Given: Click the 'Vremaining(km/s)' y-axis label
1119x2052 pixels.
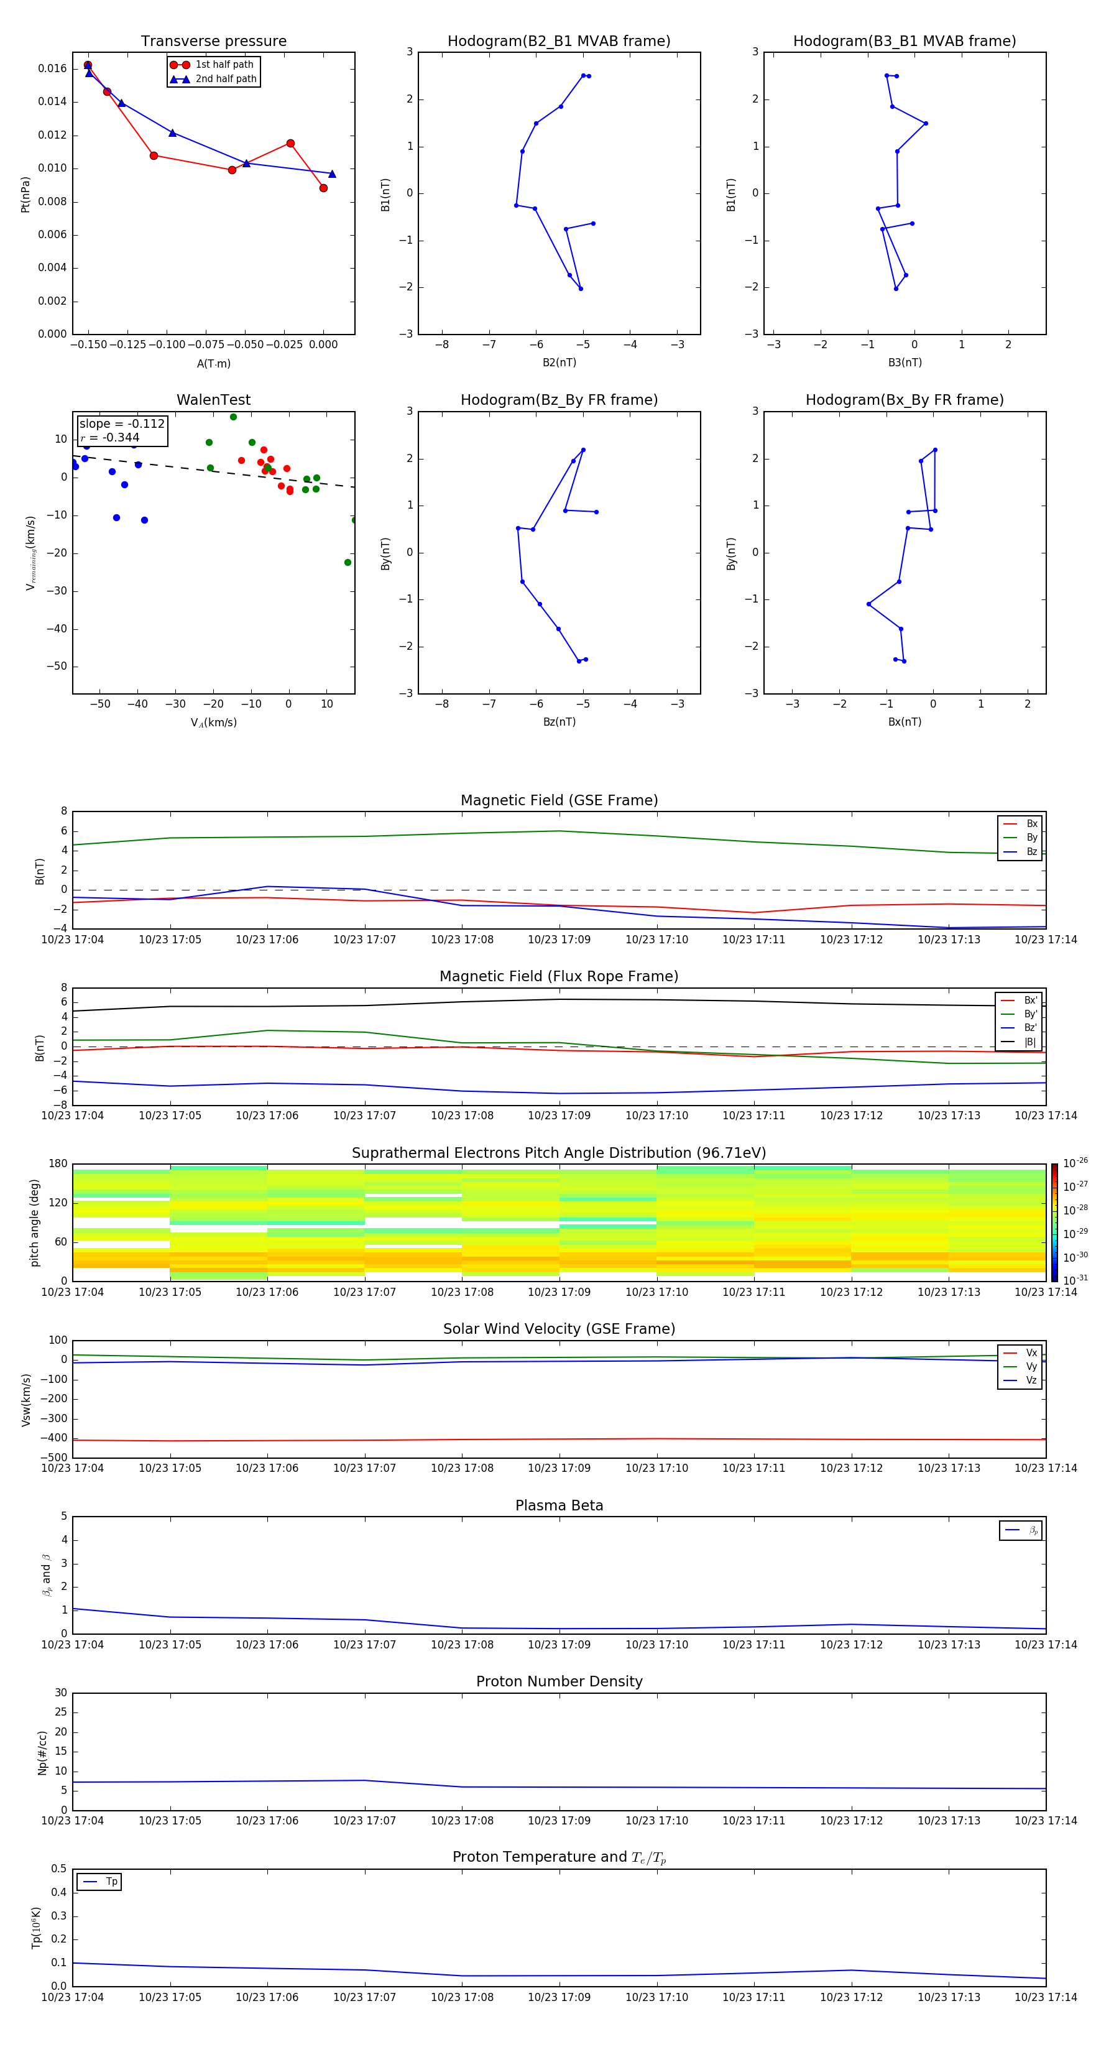Looking at the screenshot, I should 30,553.
